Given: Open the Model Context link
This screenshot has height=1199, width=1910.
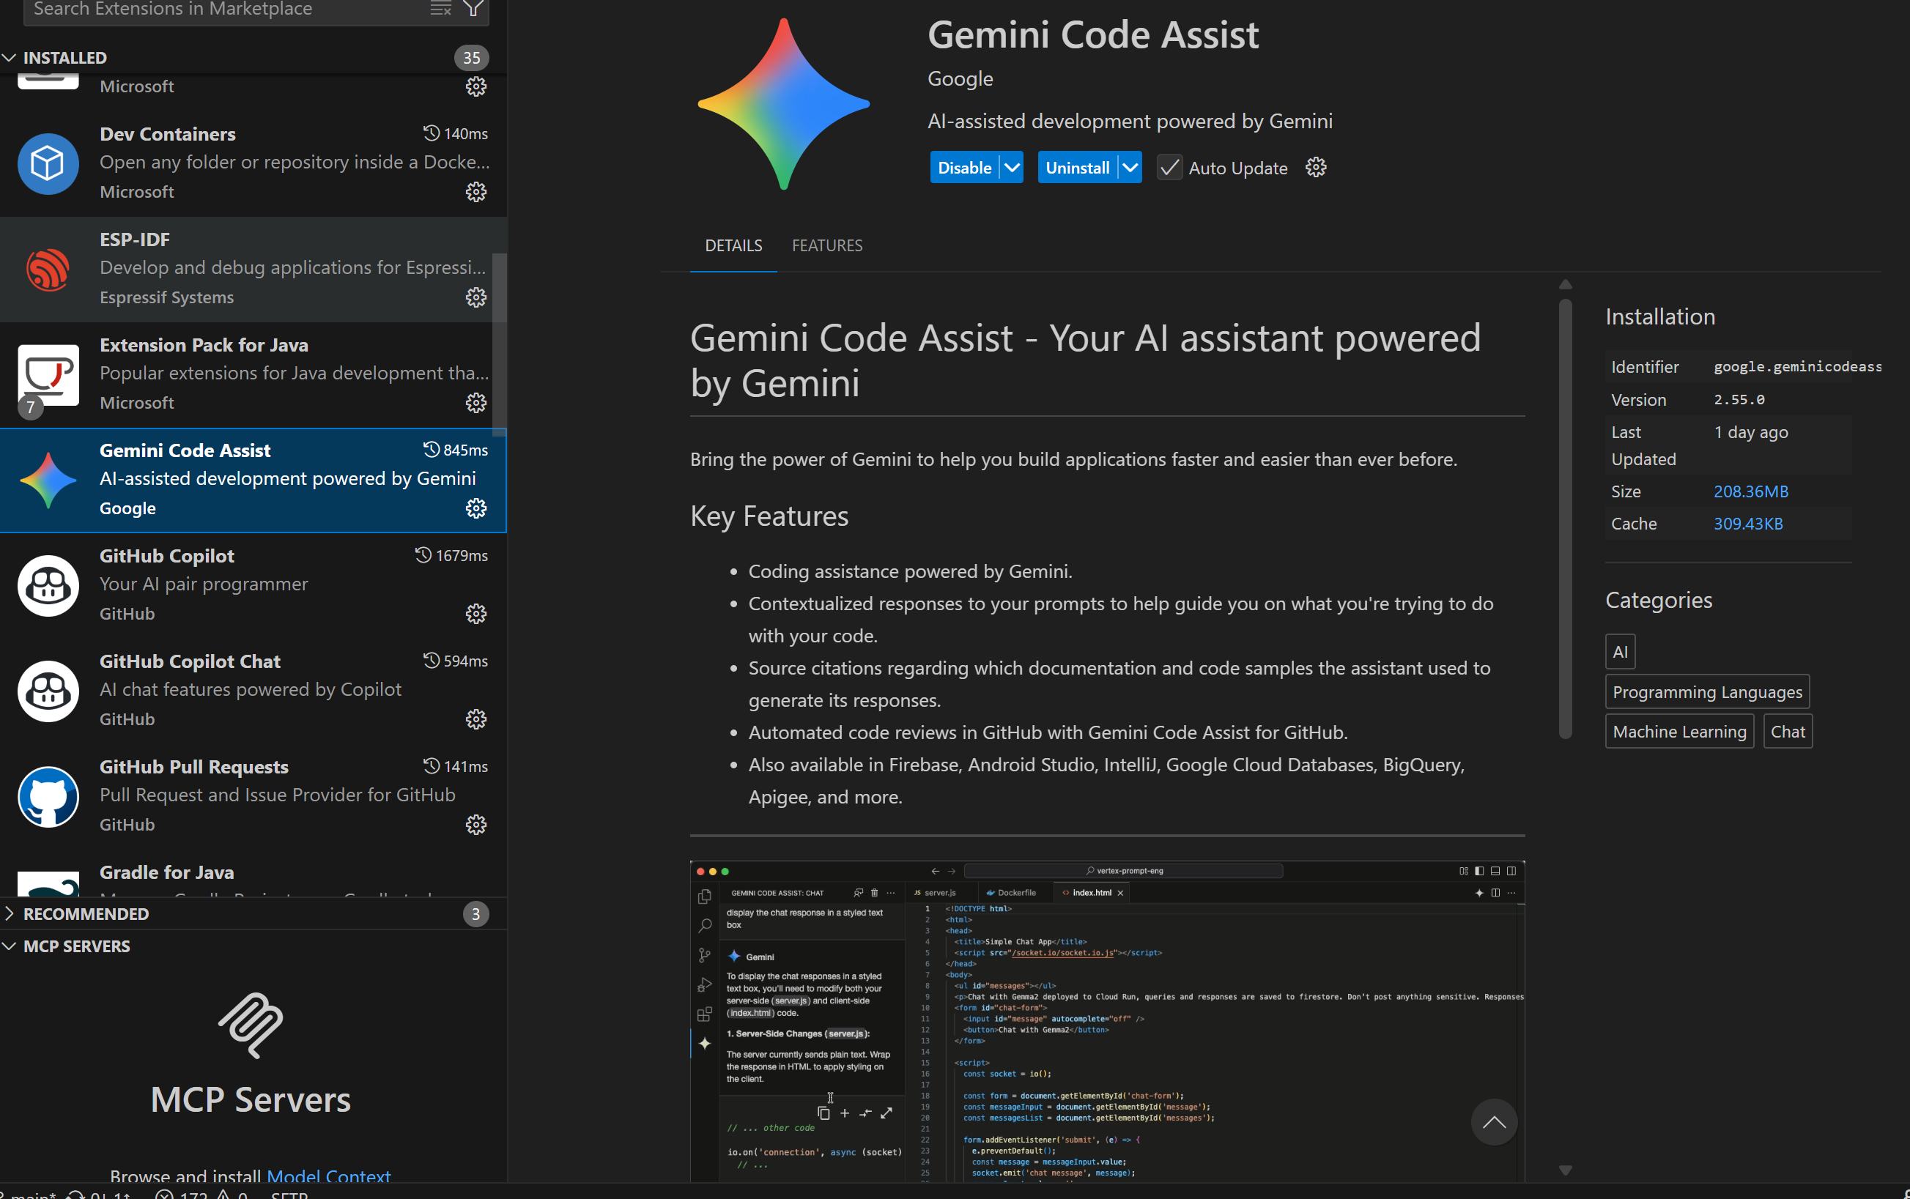Looking at the screenshot, I should coord(328,1176).
